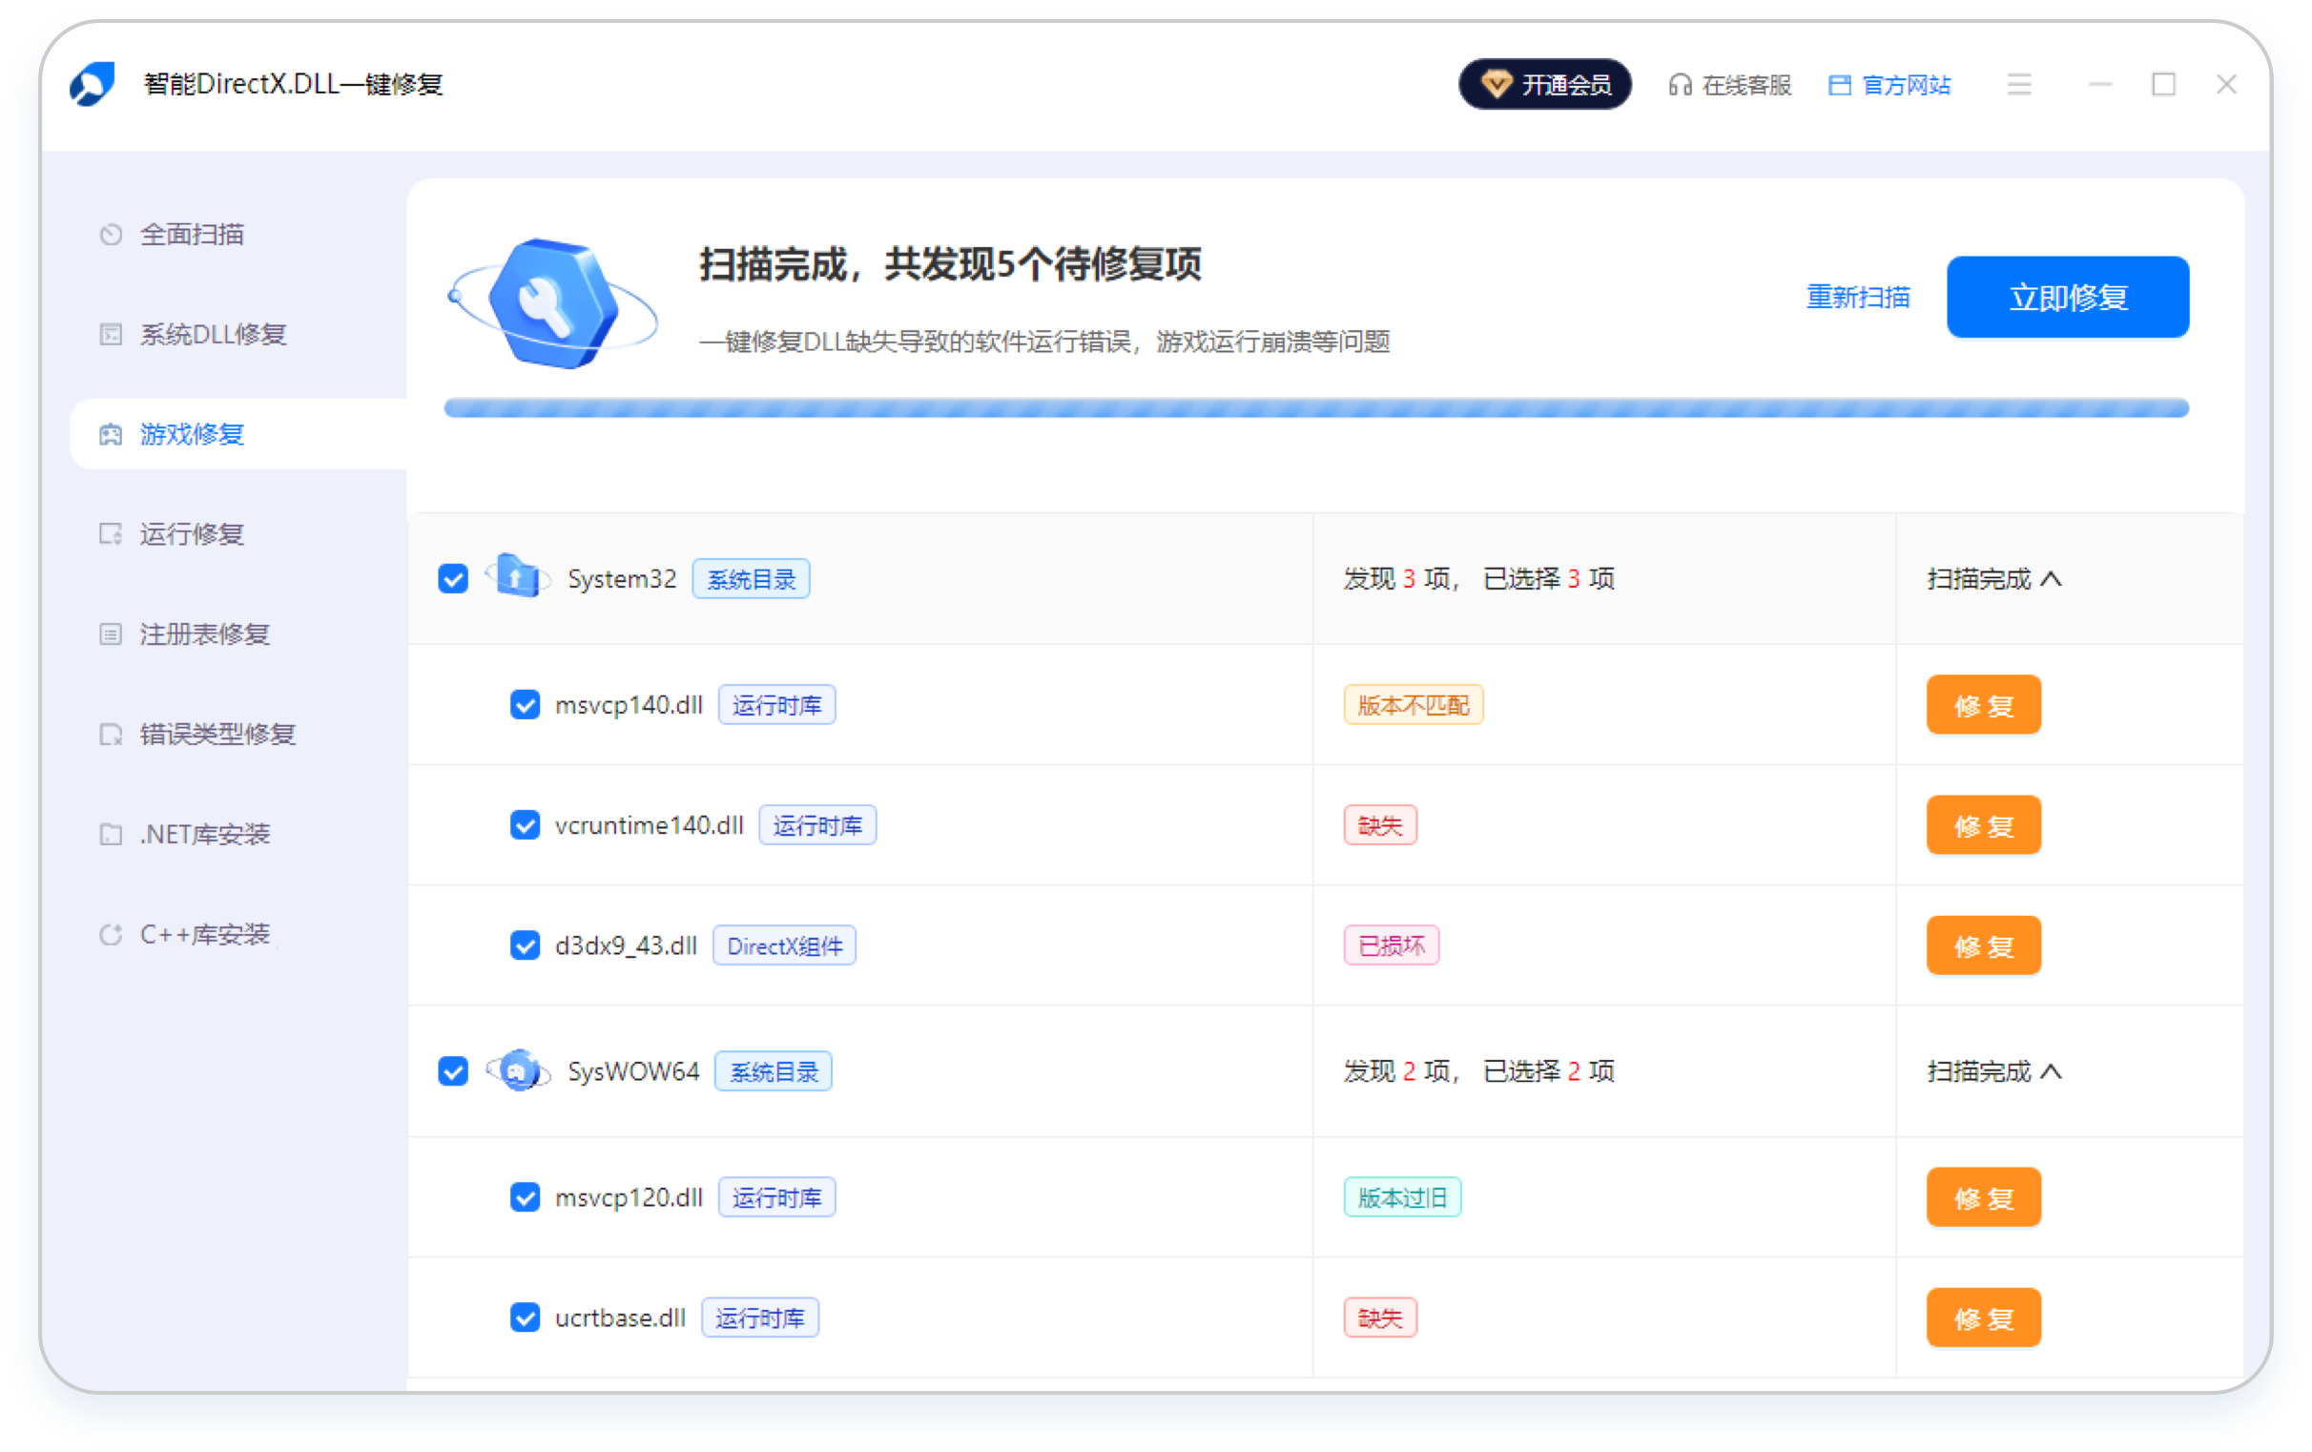
Task: Click the blue scan progress bar
Action: 1315,409
